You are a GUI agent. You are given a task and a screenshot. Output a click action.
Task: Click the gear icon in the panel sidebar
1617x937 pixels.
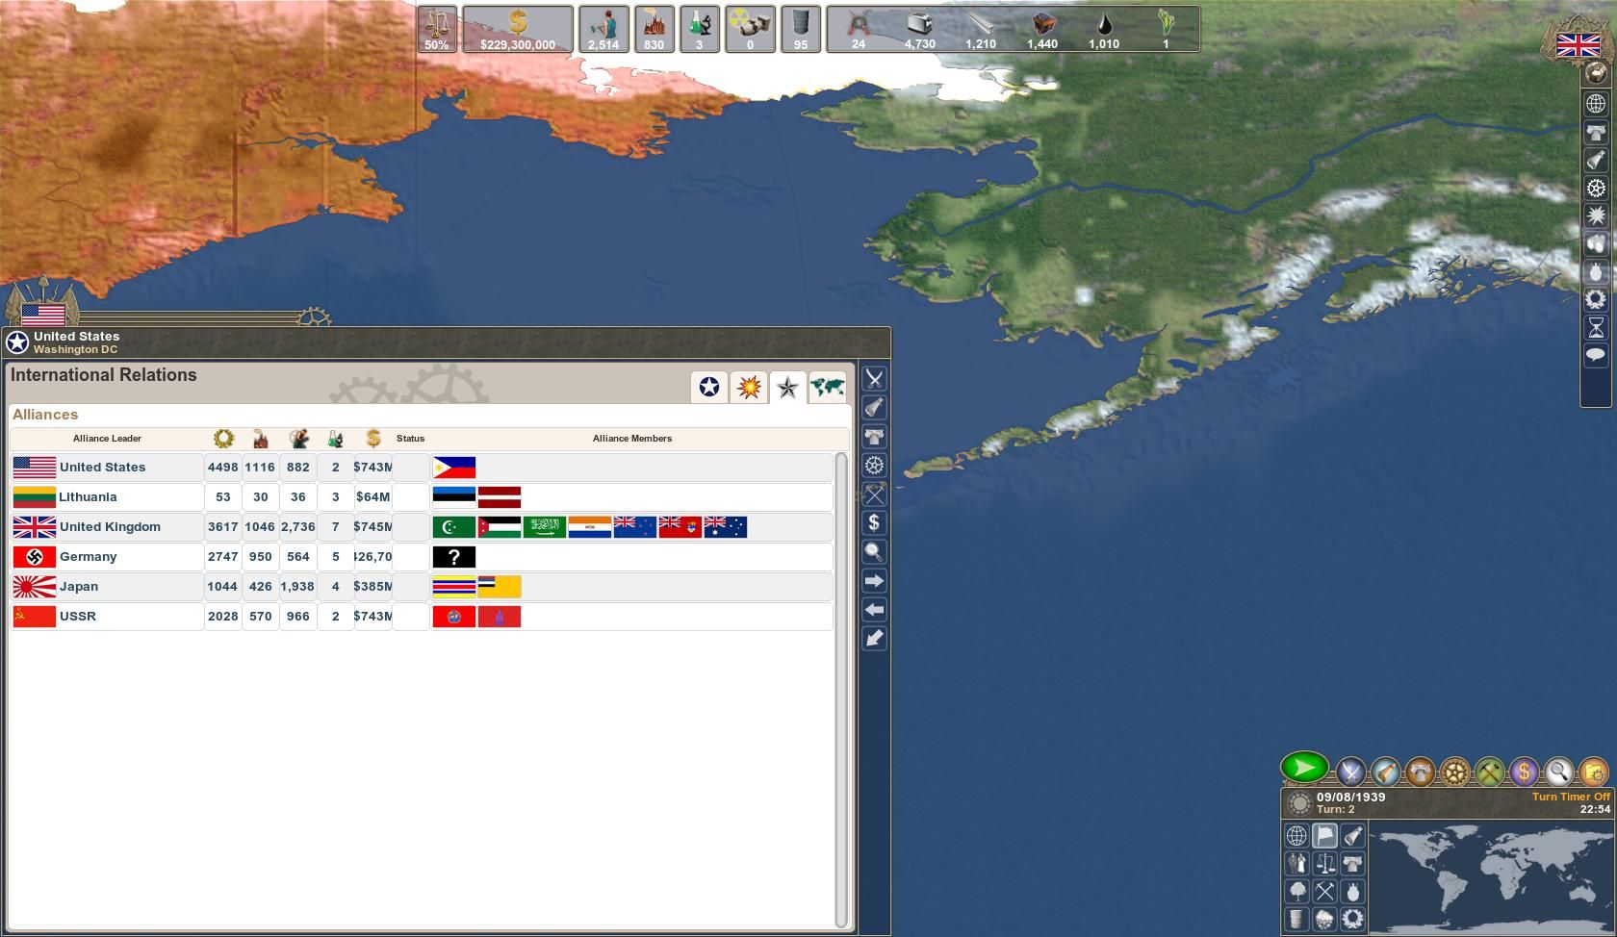point(874,466)
